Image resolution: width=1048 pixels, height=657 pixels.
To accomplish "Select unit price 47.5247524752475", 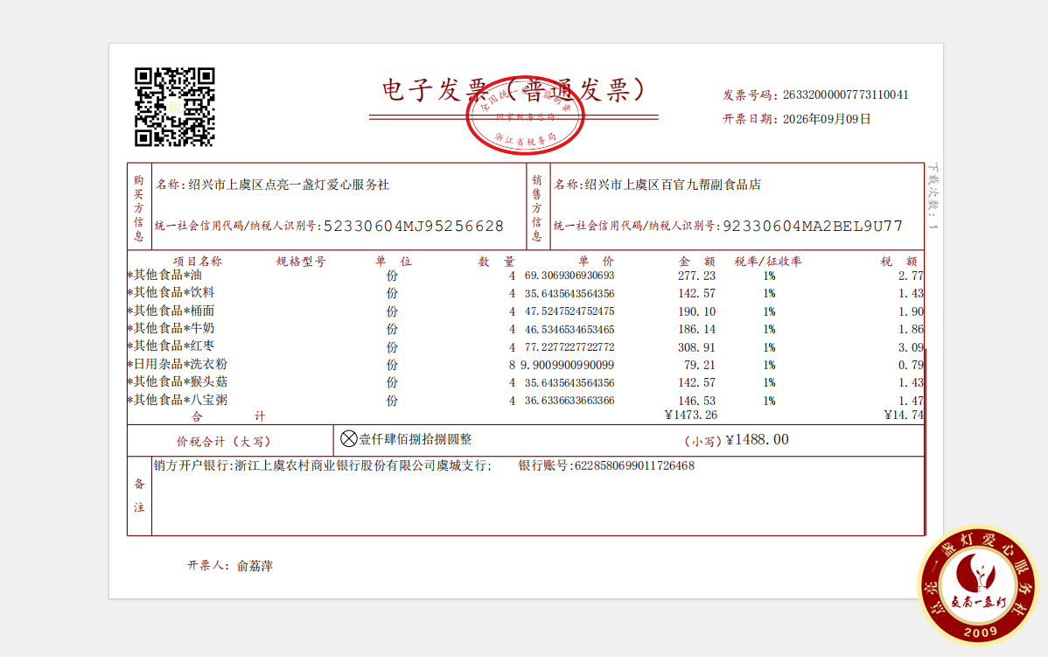I will 569,311.
